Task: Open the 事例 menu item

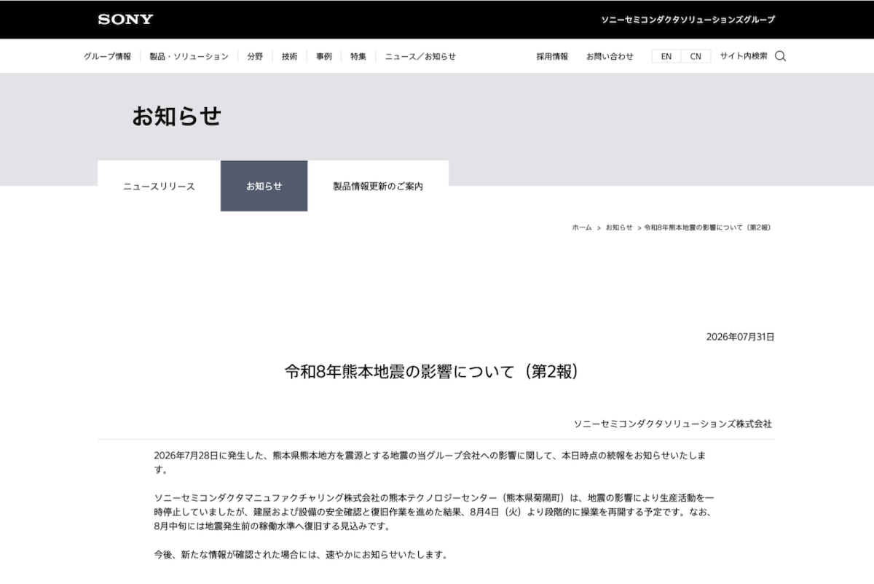Action: (323, 56)
